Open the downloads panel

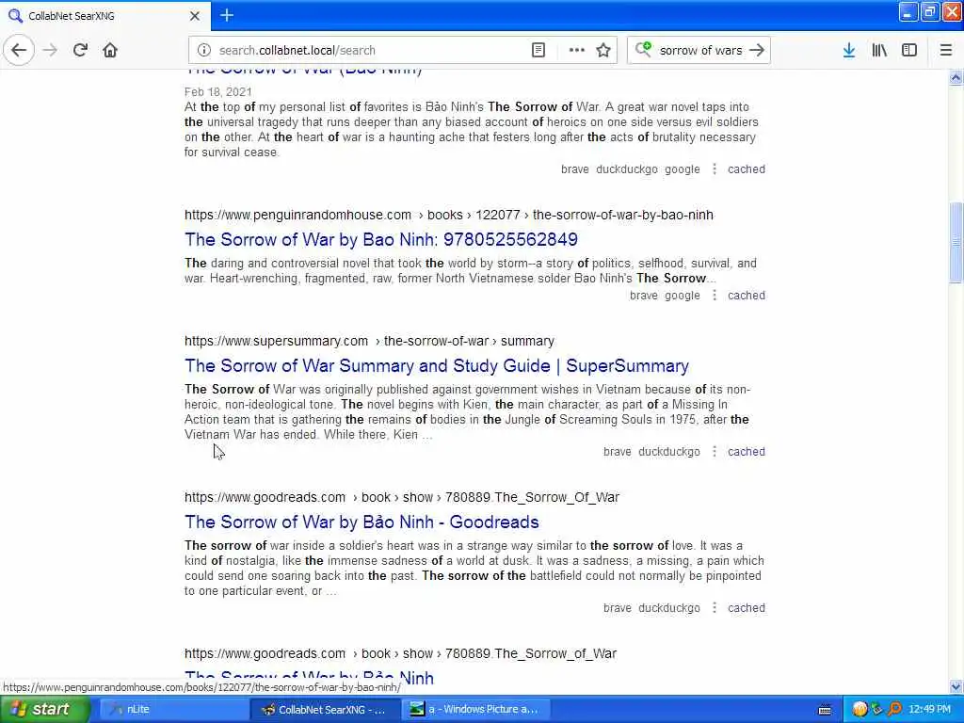point(849,51)
